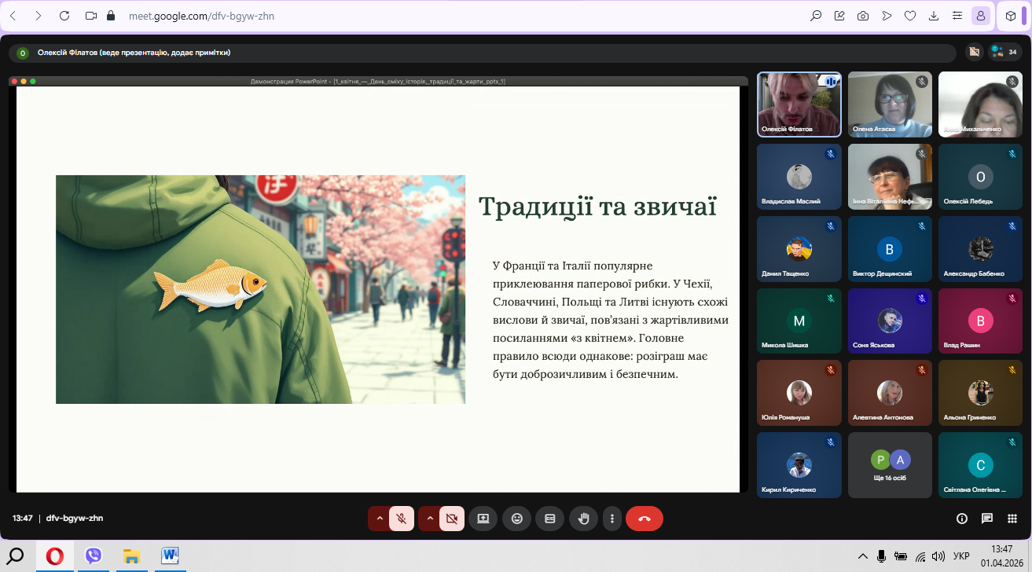Click the heart bookmark icon in address bar

coord(910,16)
